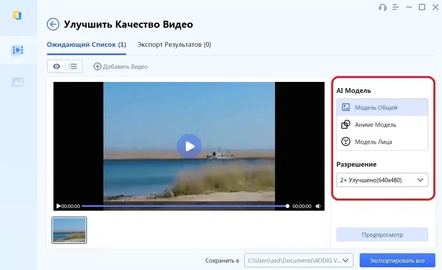Click the Предпросмотр button
The height and width of the screenshot is (270, 442).
(x=382, y=234)
